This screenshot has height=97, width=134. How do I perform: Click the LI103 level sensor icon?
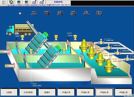click(x=75, y=38)
